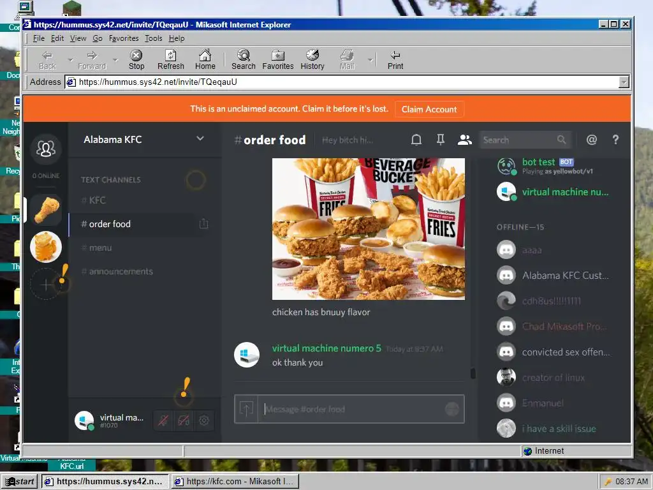Select online member virtual machine nu...
Viewport: 653px width, 490px height.
pyautogui.click(x=553, y=192)
